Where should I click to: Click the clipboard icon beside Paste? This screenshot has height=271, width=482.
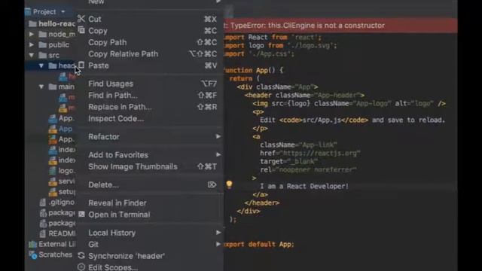(x=81, y=65)
